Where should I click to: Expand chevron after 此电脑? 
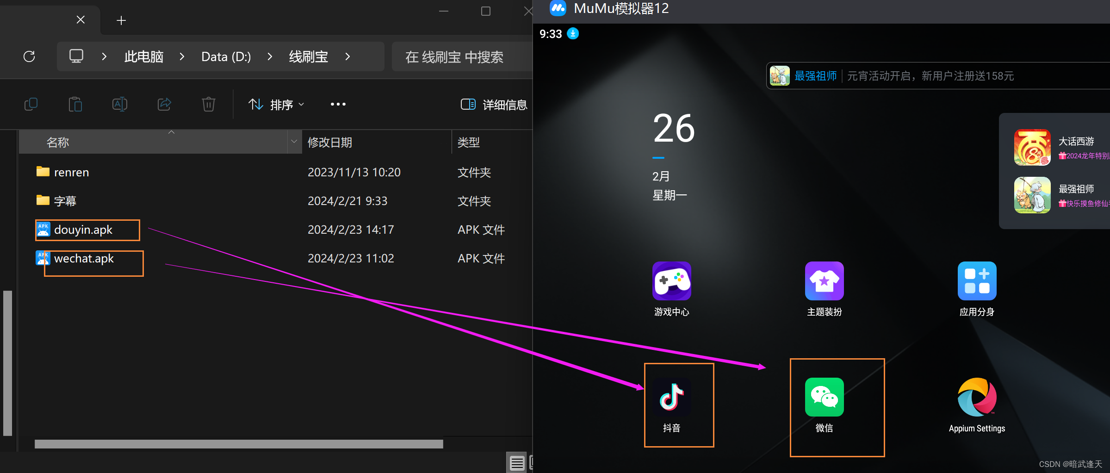click(x=182, y=56)
